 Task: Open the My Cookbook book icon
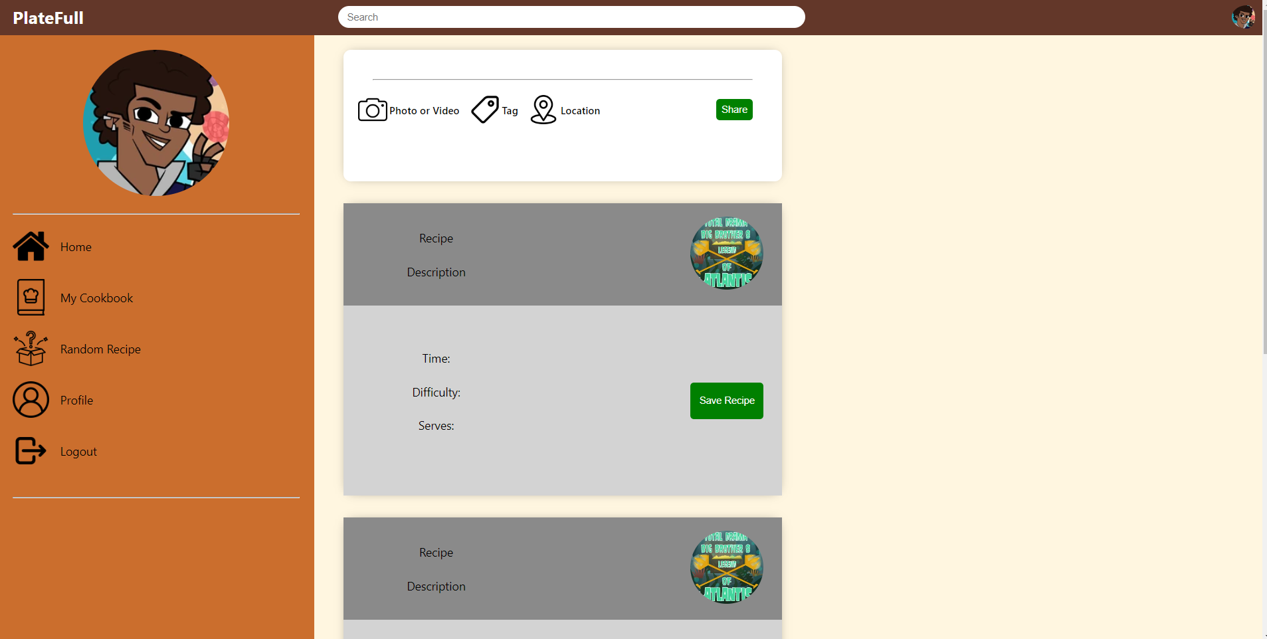31,298
